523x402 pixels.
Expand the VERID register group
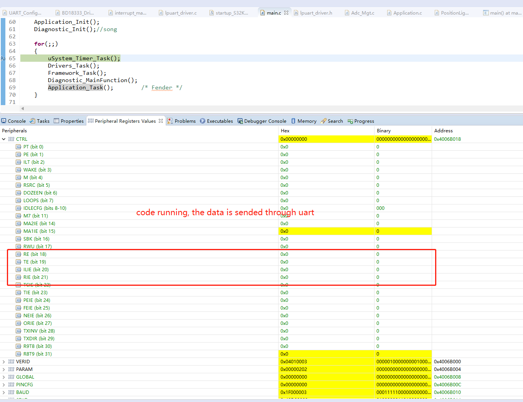click(x=4, y=361)
